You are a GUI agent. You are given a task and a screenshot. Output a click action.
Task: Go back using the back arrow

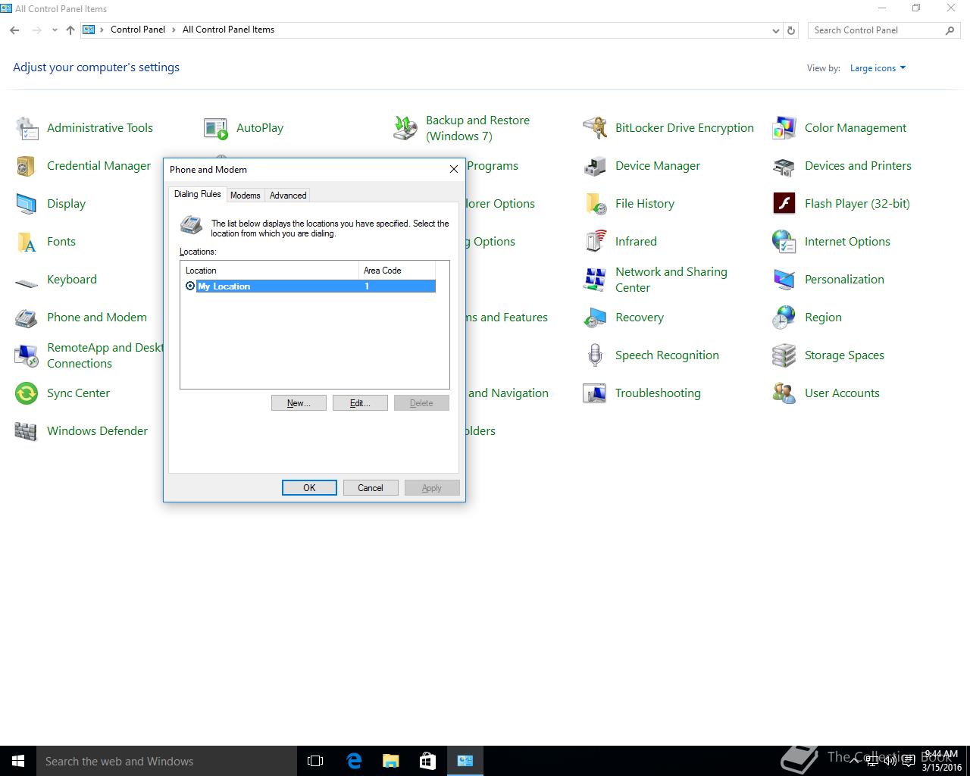pos(14,30)
